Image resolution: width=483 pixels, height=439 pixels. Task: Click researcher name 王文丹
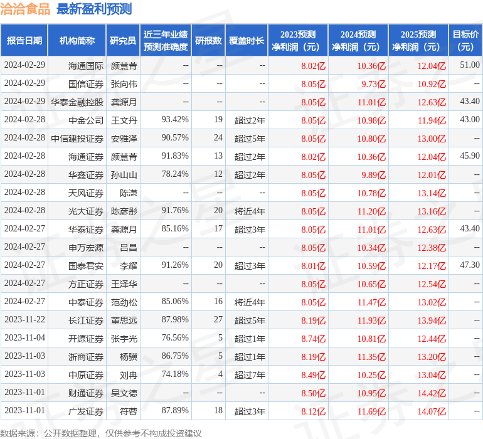[x=124, y=120]
